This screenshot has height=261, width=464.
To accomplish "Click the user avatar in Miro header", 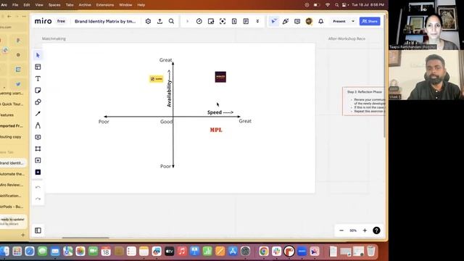I will 309,21.
